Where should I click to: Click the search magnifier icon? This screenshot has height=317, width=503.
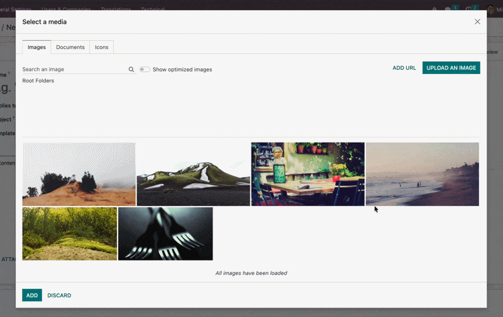click(x=131, y=70)
